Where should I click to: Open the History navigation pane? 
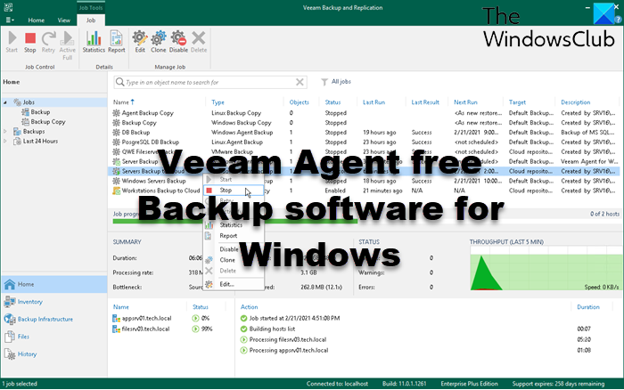[x=54, y=354]
